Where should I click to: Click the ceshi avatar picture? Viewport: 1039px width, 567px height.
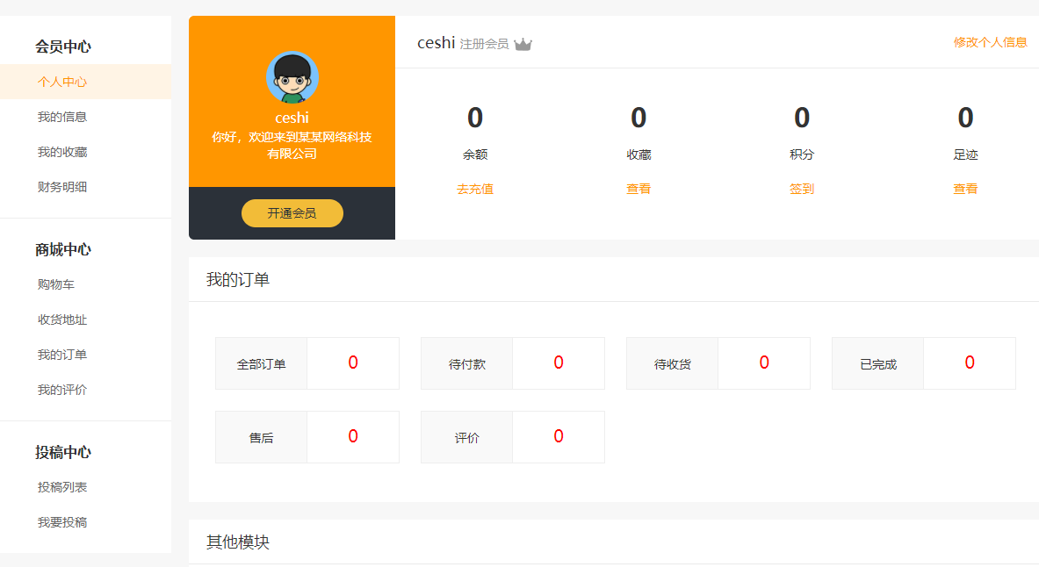coord(292,77)
